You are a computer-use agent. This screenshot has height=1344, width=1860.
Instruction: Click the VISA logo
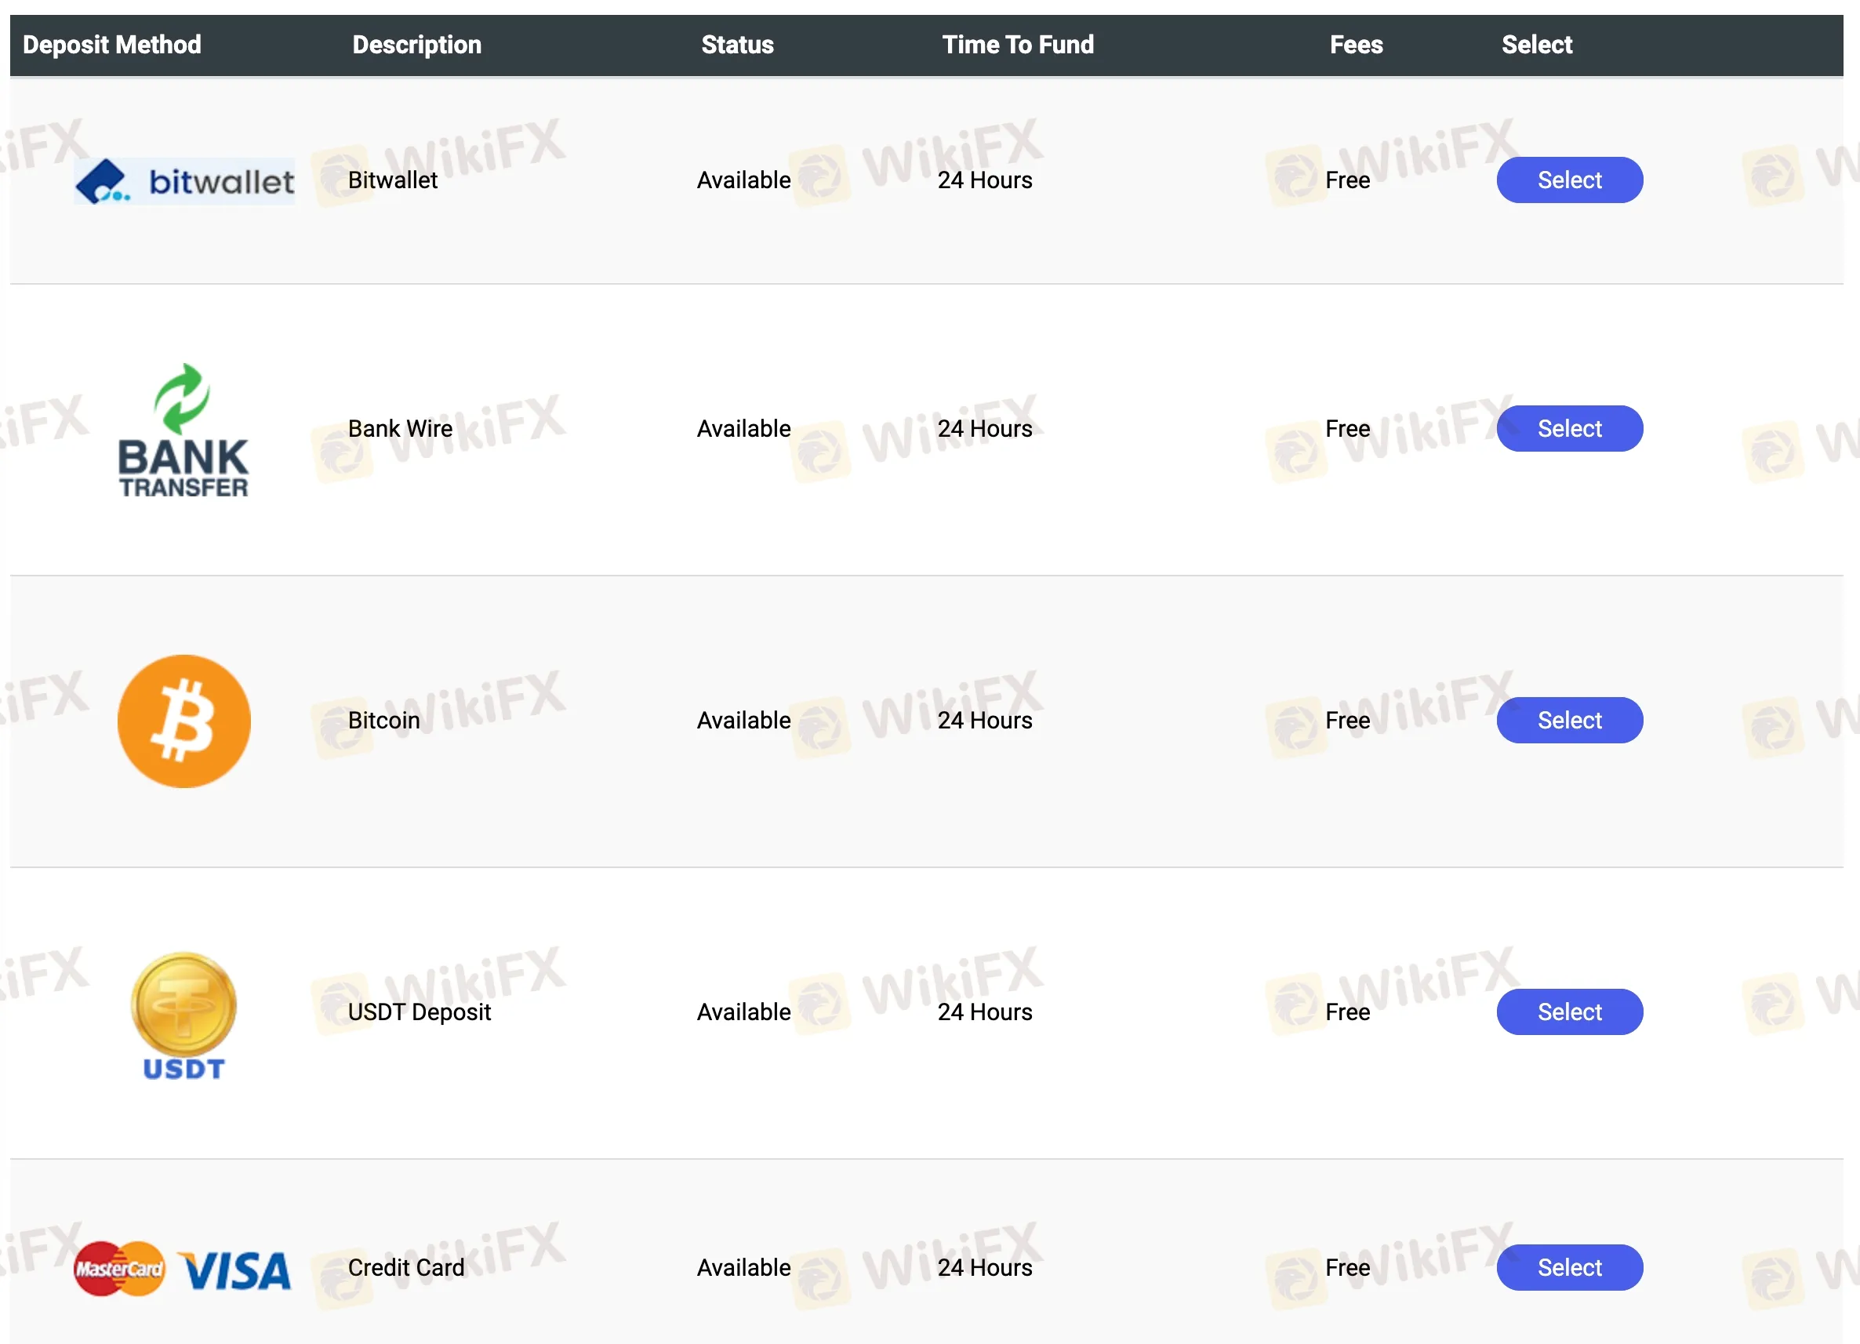click(235, 1270)
